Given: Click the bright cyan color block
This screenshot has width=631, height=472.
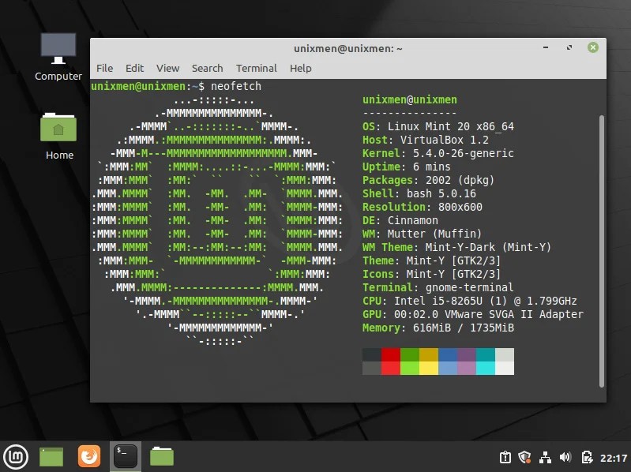Looking at the screenshot, I should pyautogui.click(x=486, y=369).
